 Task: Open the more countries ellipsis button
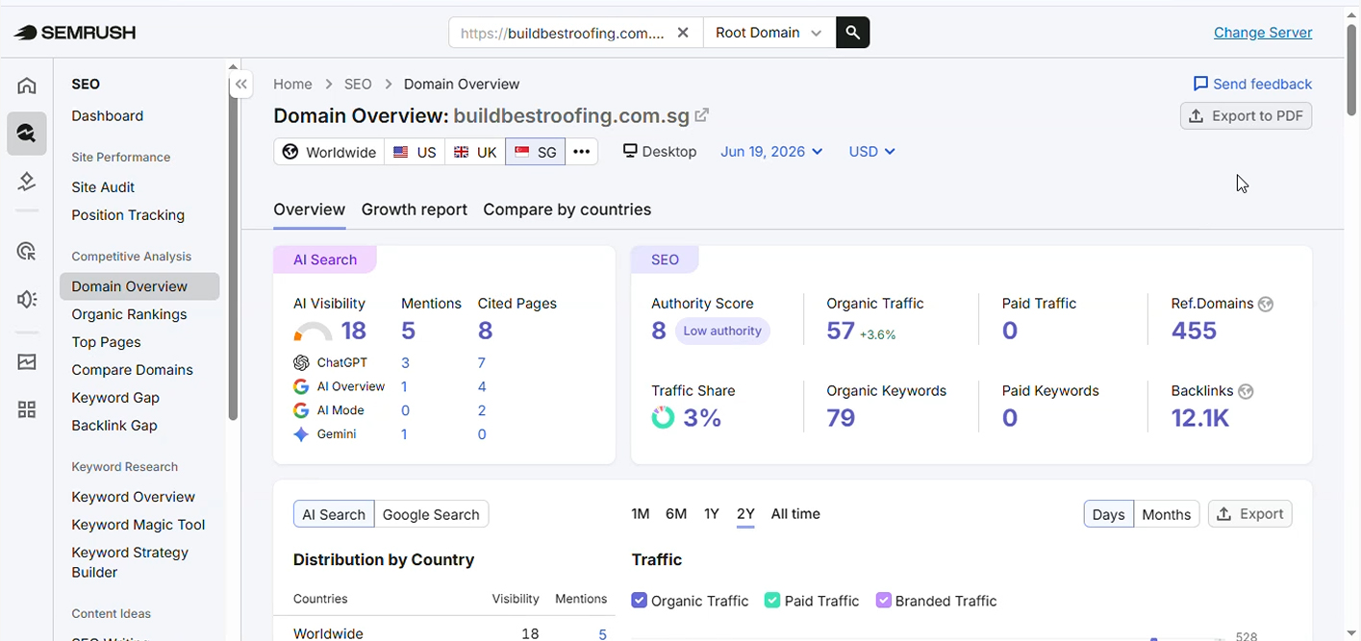click(x=582, y=152)
